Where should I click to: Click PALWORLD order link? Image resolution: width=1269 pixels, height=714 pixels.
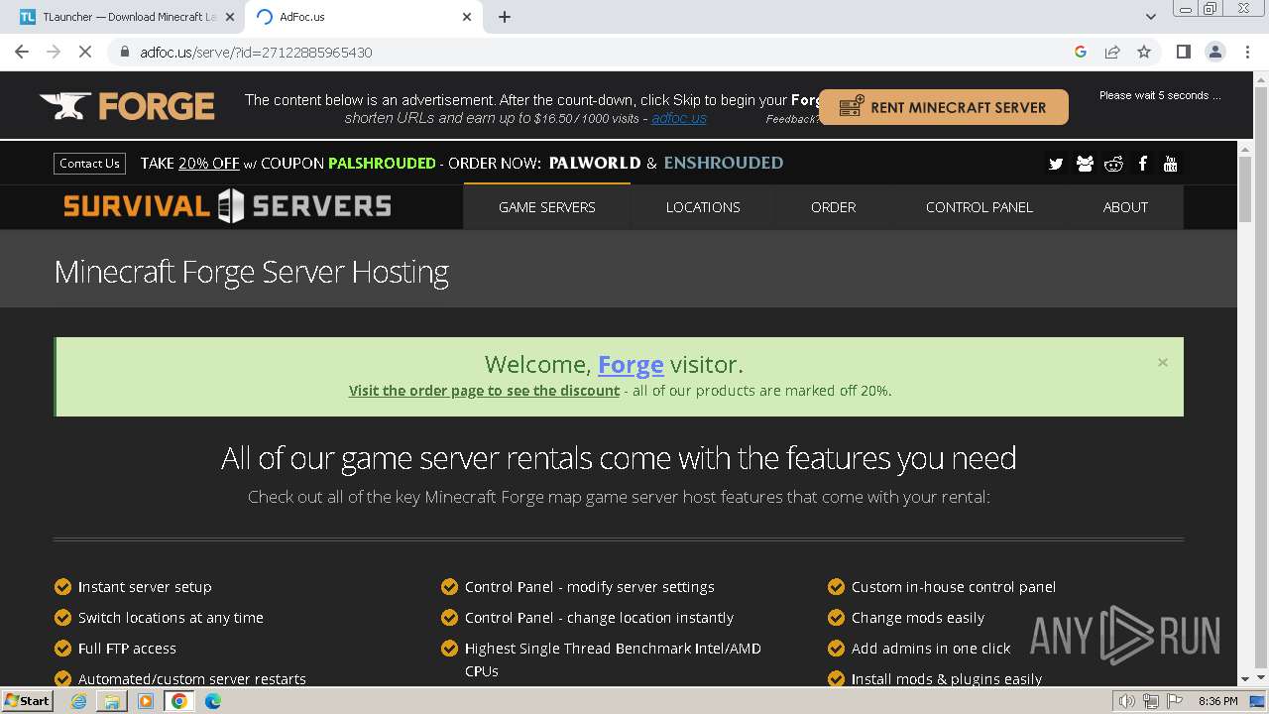point(595,163)
